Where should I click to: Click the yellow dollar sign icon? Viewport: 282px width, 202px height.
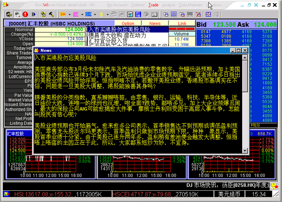(101, 14)
